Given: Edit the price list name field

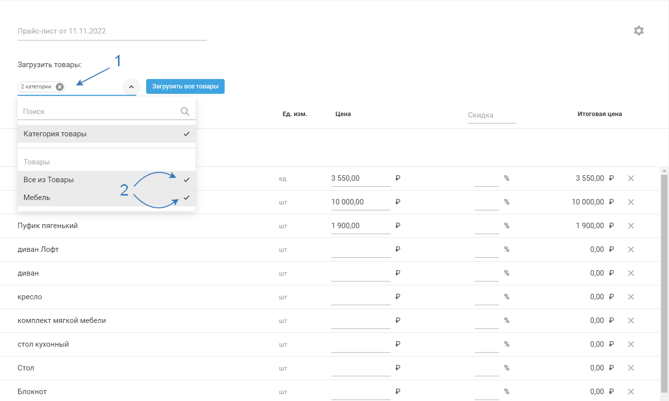Looking at the screenshot, I should coord(112,31).
